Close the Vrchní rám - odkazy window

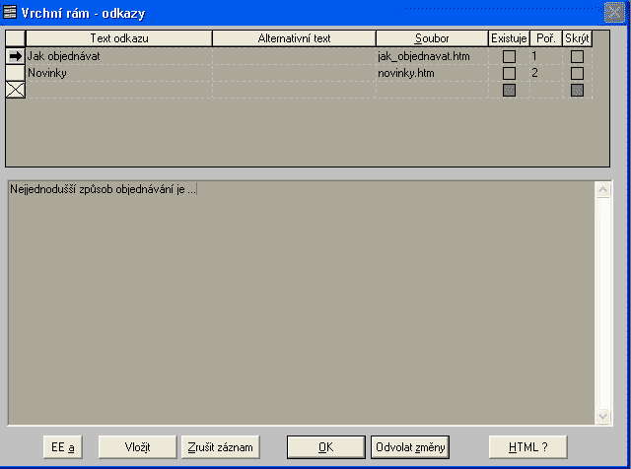[x=614, y=13]
